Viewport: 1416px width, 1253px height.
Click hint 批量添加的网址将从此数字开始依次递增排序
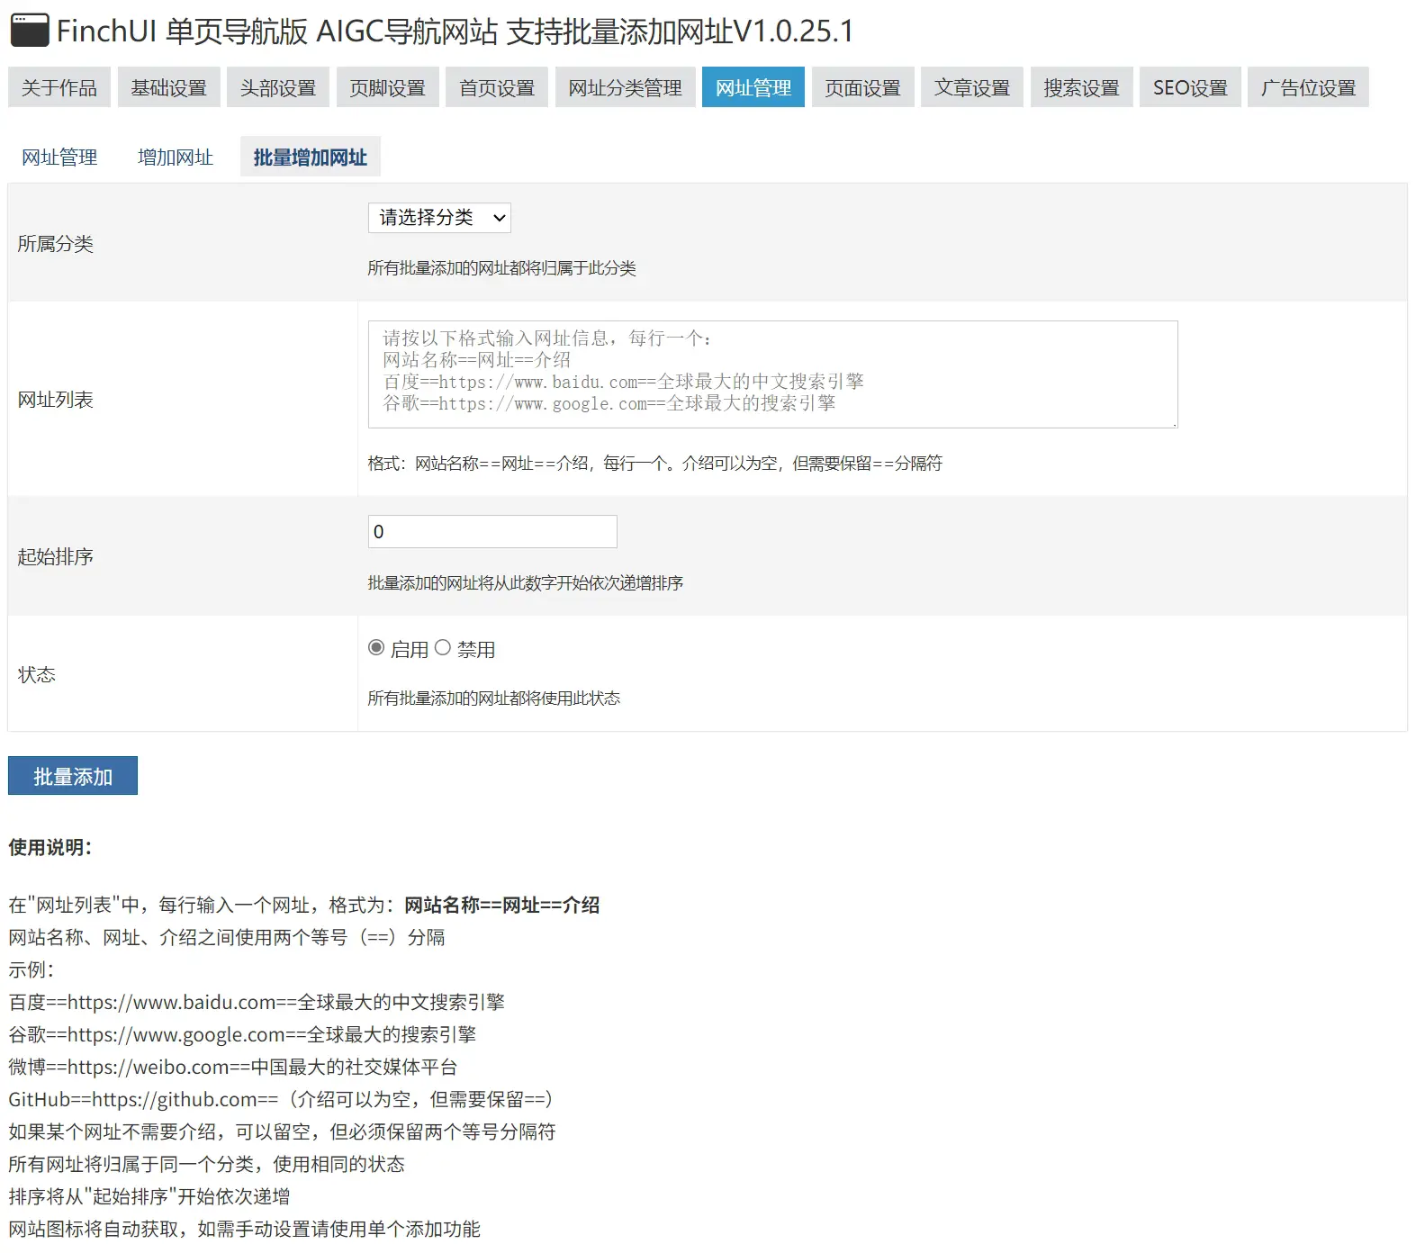click(x=526, y=583)
